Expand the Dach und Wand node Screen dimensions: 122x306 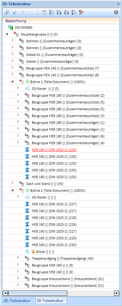(x=12, y=183)
